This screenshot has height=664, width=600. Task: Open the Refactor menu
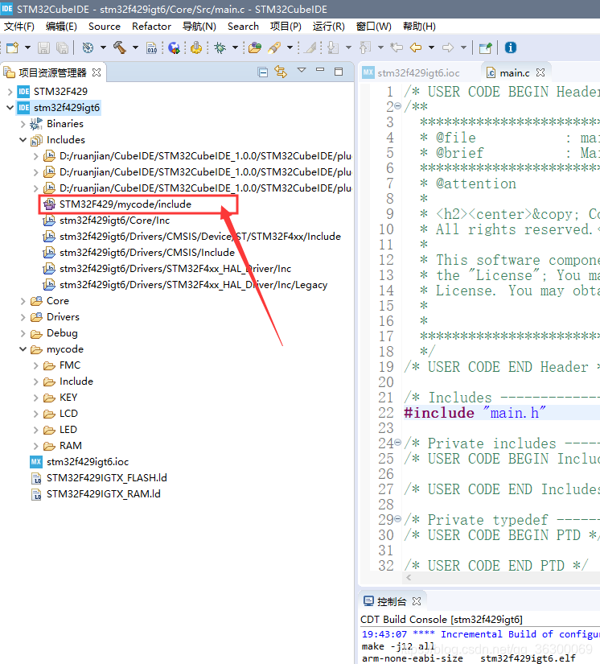tap(151, 27)
